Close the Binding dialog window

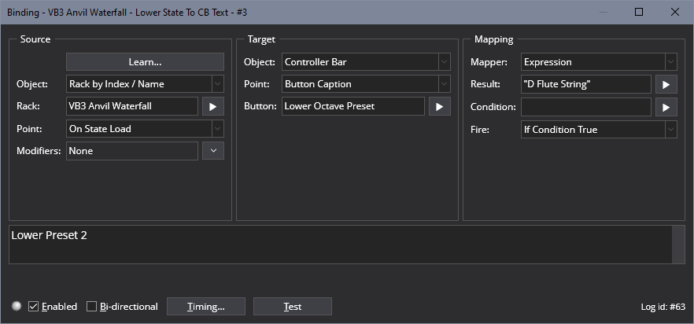[675, 12]
